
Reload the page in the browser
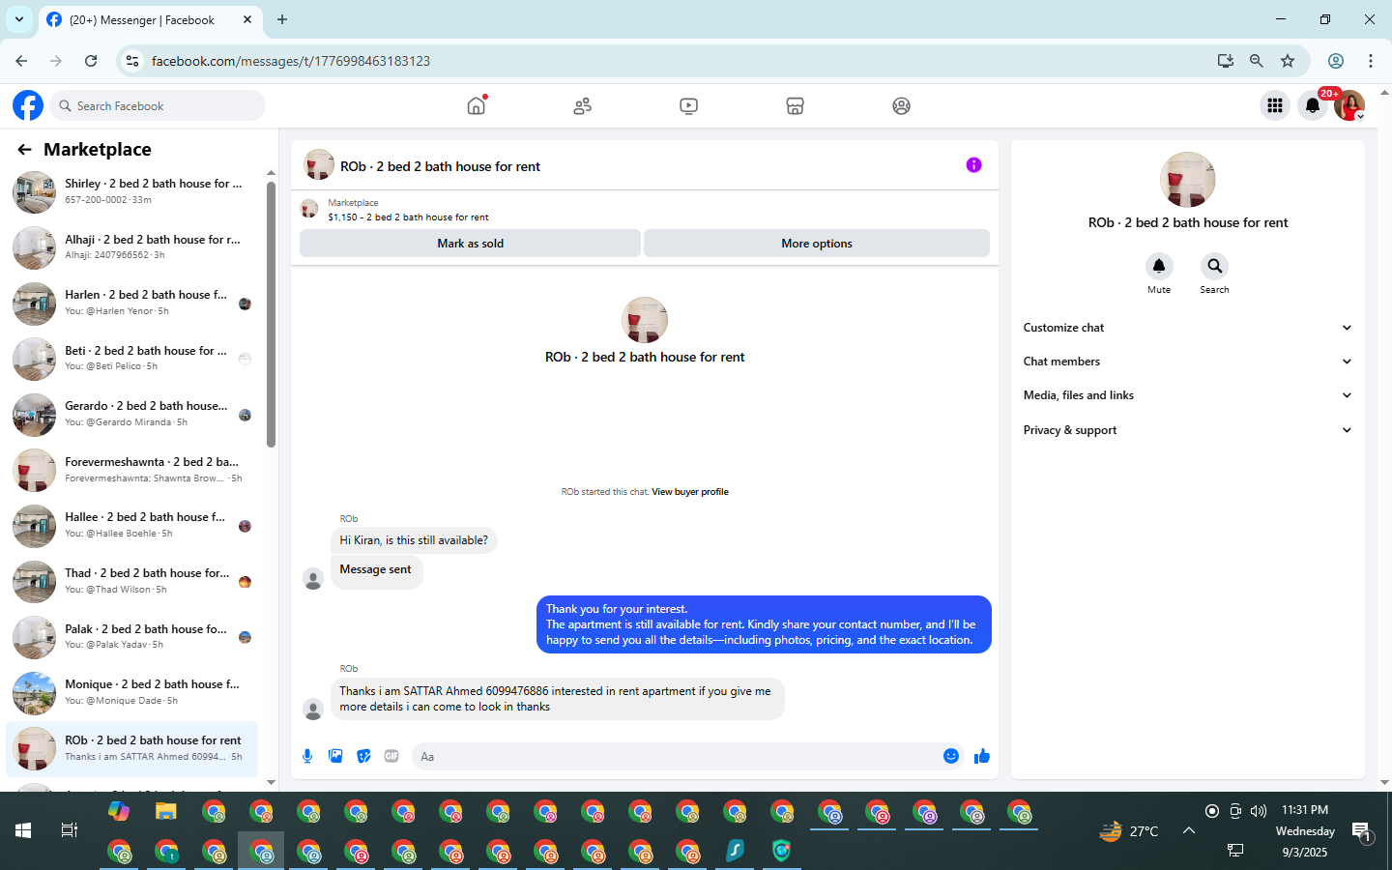tap(91, 61)
